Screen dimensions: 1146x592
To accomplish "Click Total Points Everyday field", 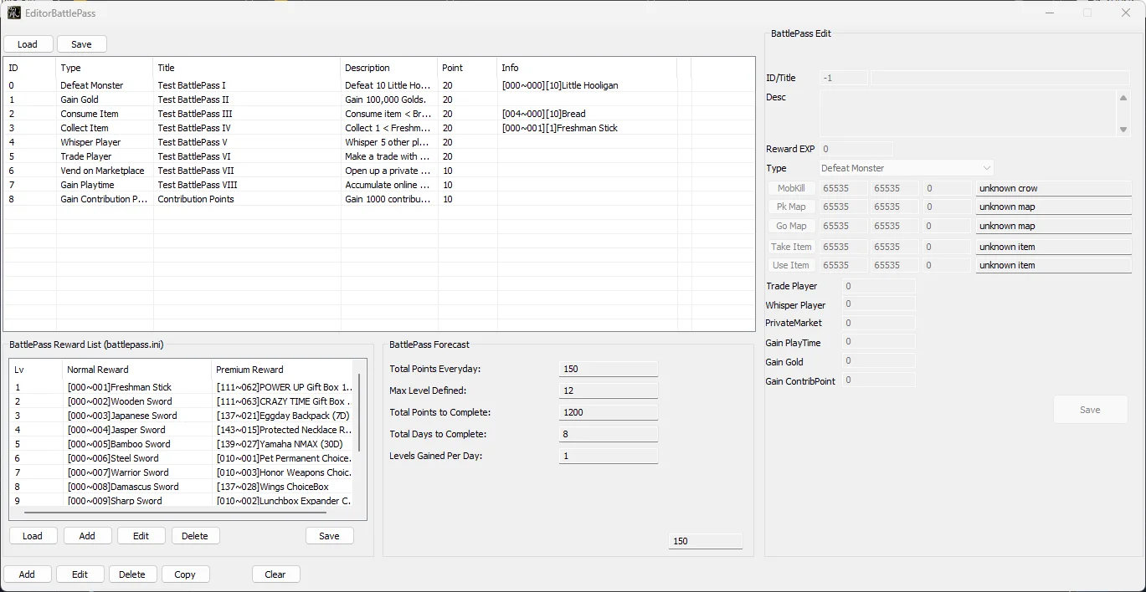I will (x=609, y=369).
